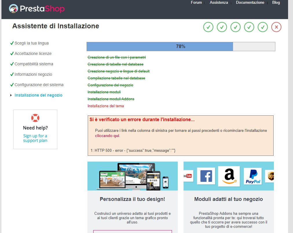
Task: Click the fifth green check step circle
Action: [x=263, y=27]
